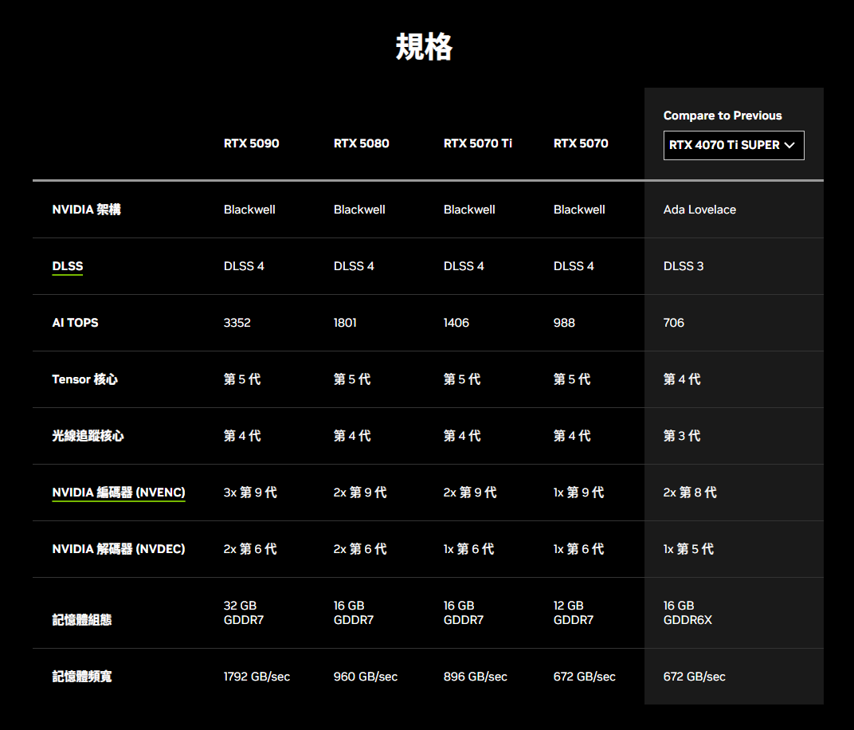Open the DLSS link in the row header
Viewport: 854px width, 730px height.
tap(68, 266)
